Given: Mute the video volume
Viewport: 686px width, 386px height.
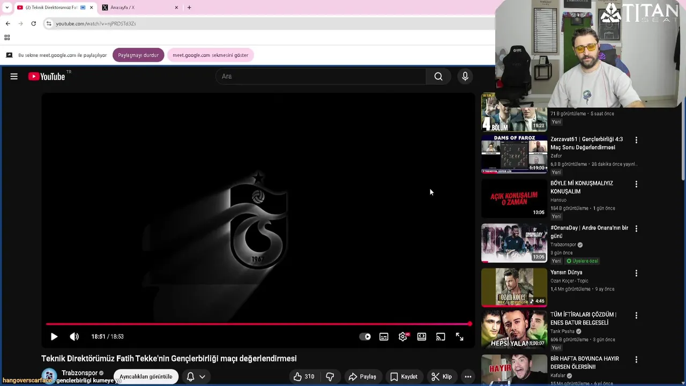Looking at the screenshot, I should pyautogui.click(x=74, y=337).
